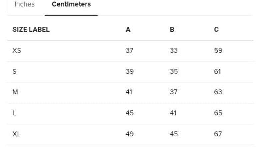The width and height of the screenshot is (256, 153).
Task: Click the S measurement A value 39
Action: pos(129,72)
